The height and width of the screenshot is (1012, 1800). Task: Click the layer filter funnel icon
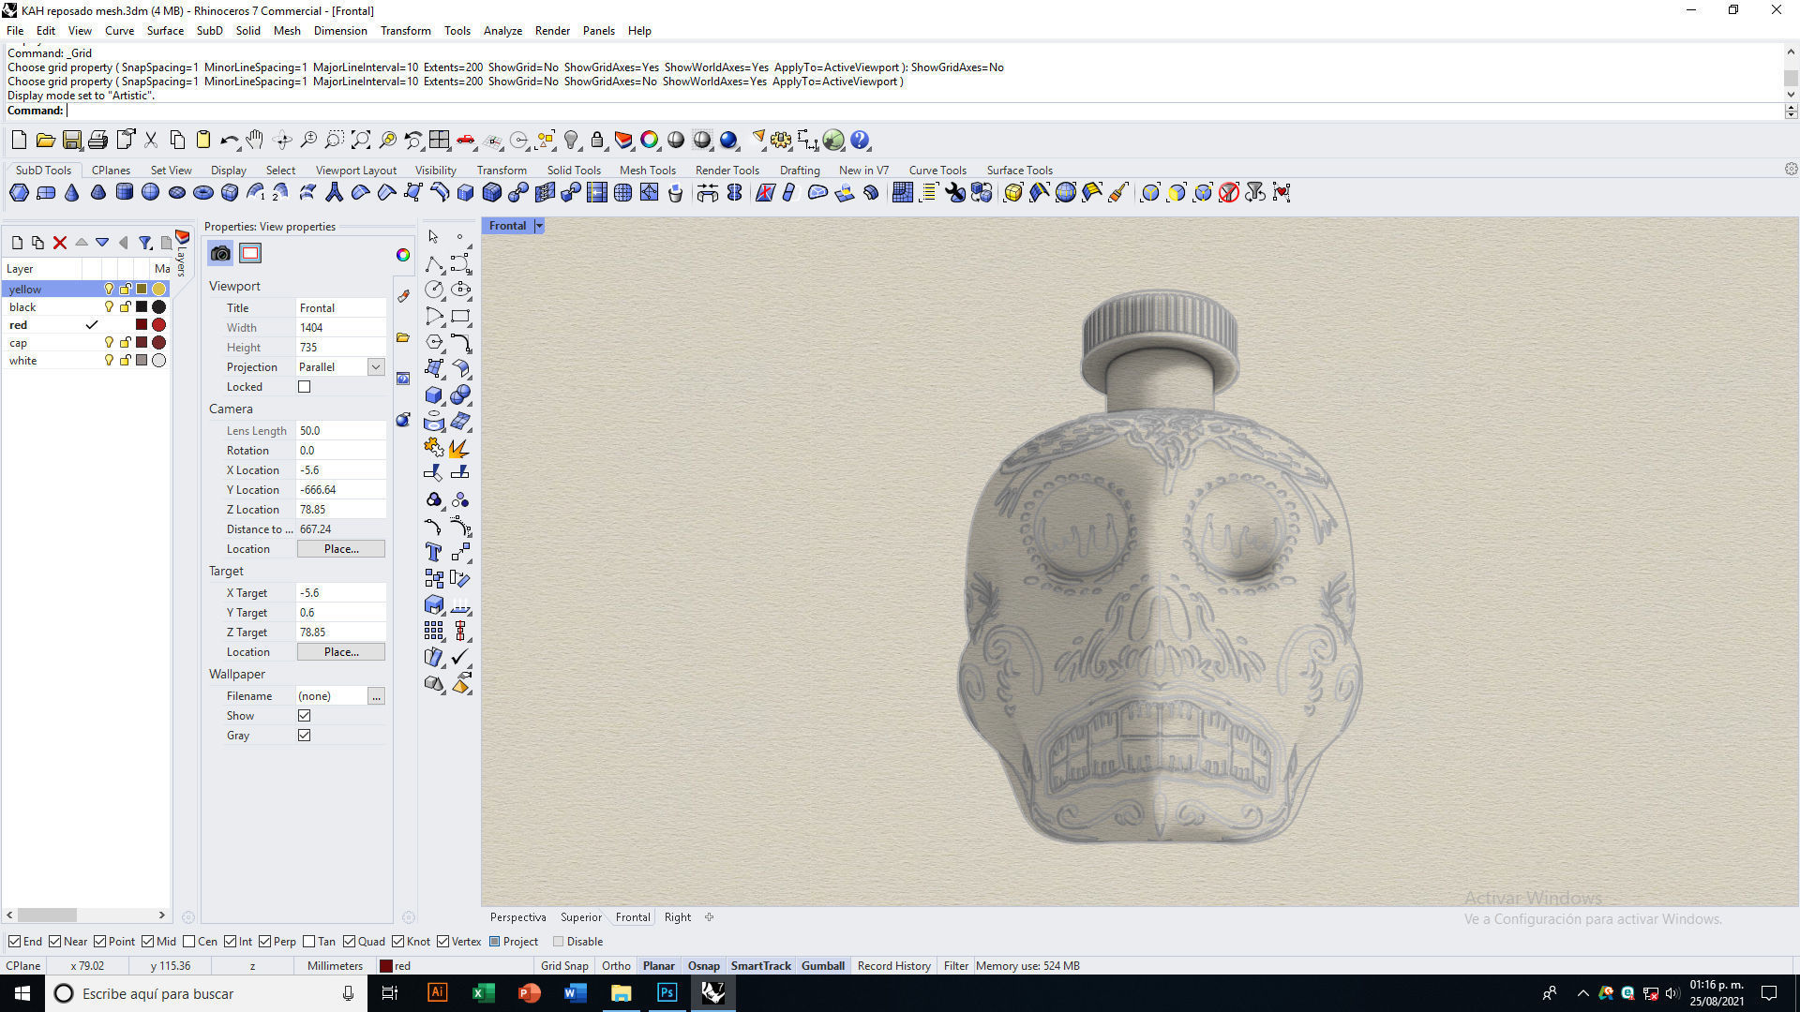[x=145, y=243]
